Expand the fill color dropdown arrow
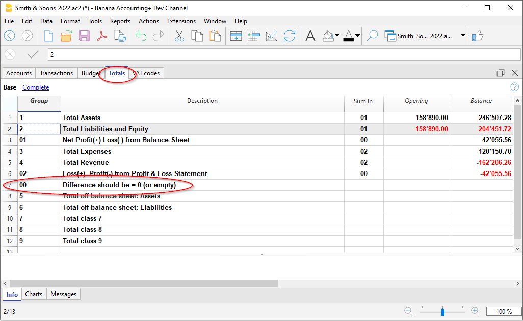Screen dimensions: 523x321 point(337,36)
